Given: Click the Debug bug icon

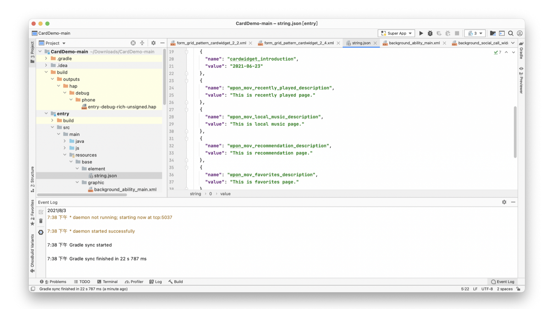Looking at the screenshot, I should point(430,33).
